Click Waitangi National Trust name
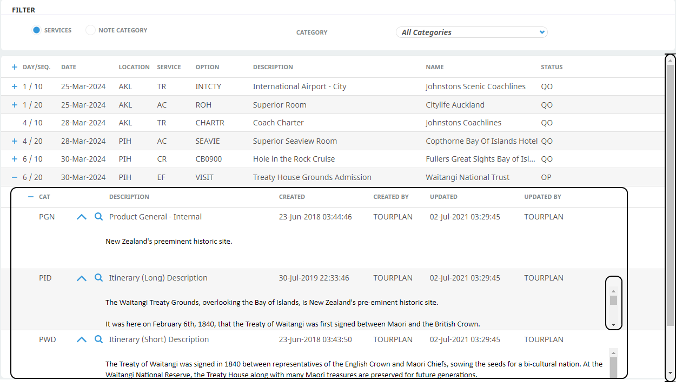The image size is (676, 387). (467, 177)
